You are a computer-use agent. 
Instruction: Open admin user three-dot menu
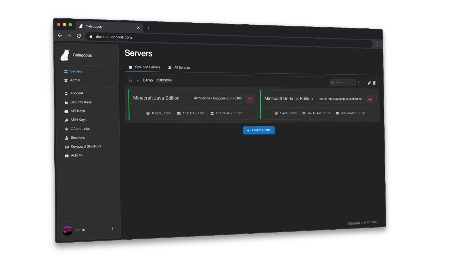pos(112,229)
